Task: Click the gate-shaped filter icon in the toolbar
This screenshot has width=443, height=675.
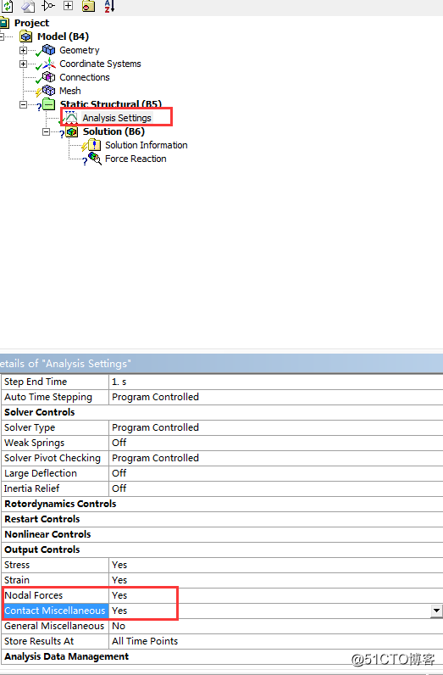Action: (x=48, y=6)
